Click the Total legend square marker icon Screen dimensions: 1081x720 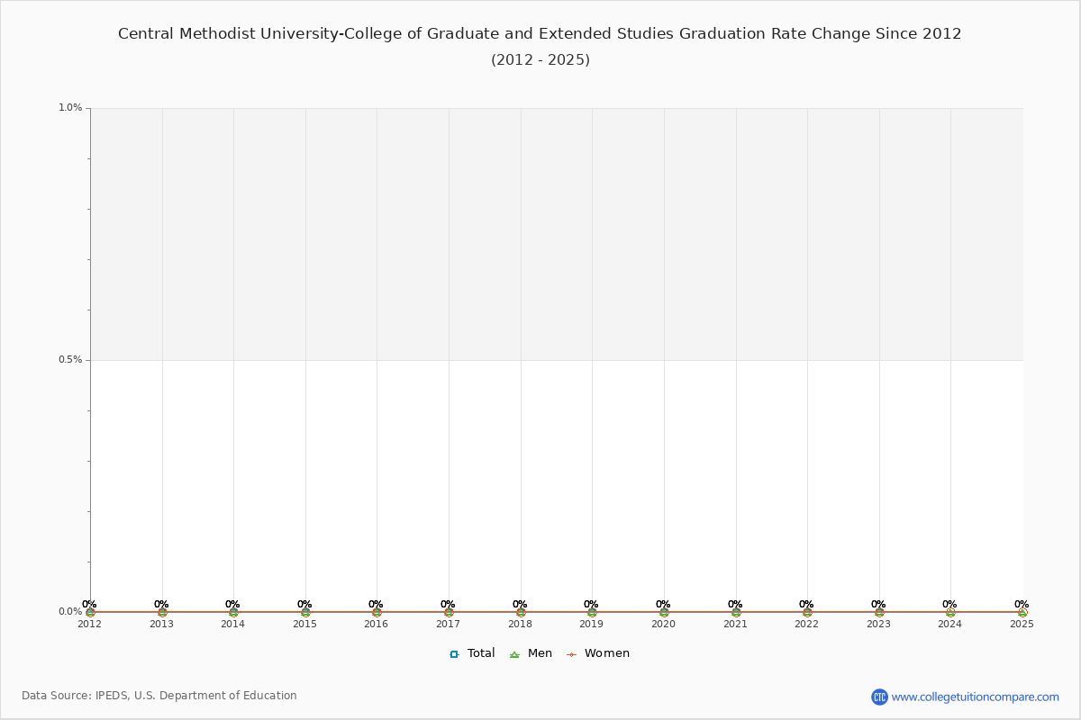point(454,654)
